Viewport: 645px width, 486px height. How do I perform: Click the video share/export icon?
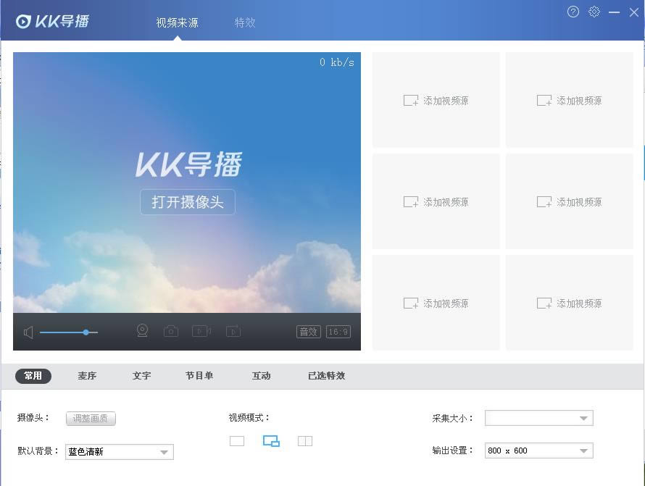point(233,331)
